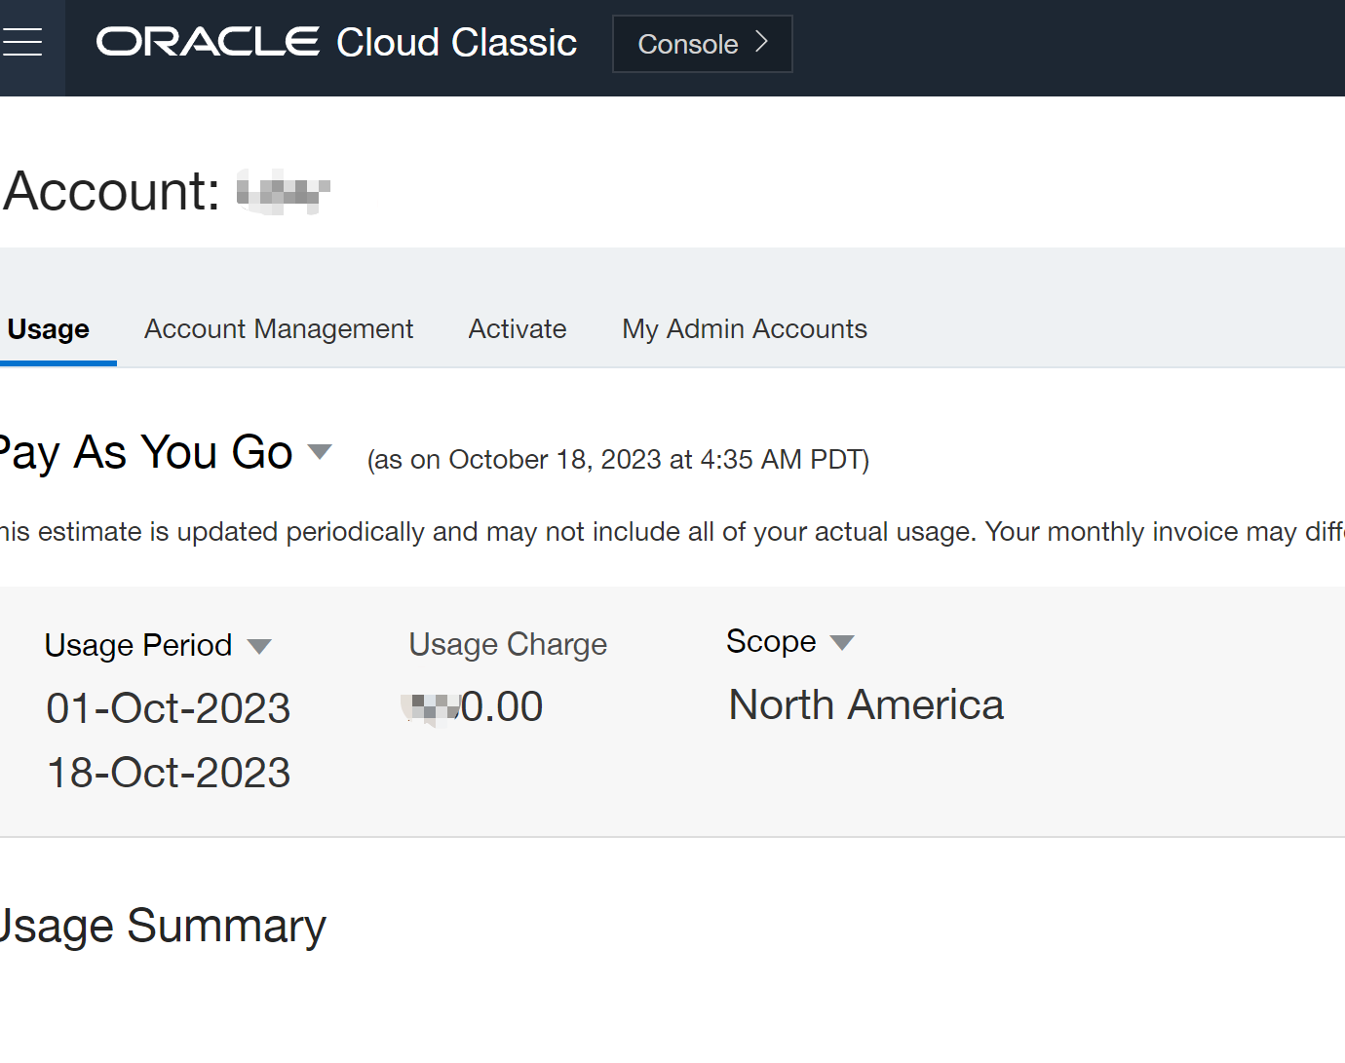This screenshot has height=1063, width=1345.
Task: Click the as on October 18 timestamp
Action: (x=618, y=460)
